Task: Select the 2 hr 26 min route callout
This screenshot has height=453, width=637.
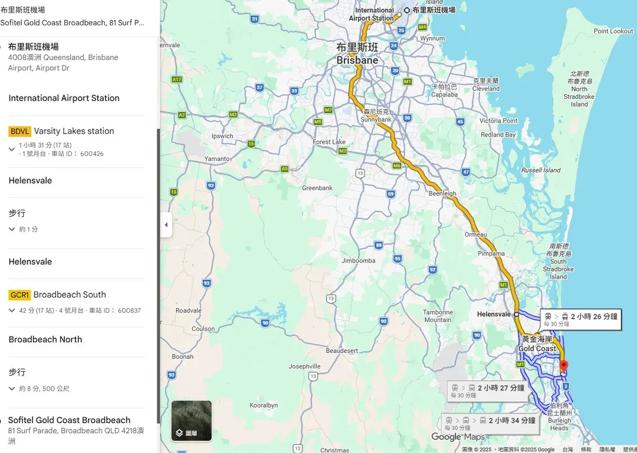Action: 580,319
